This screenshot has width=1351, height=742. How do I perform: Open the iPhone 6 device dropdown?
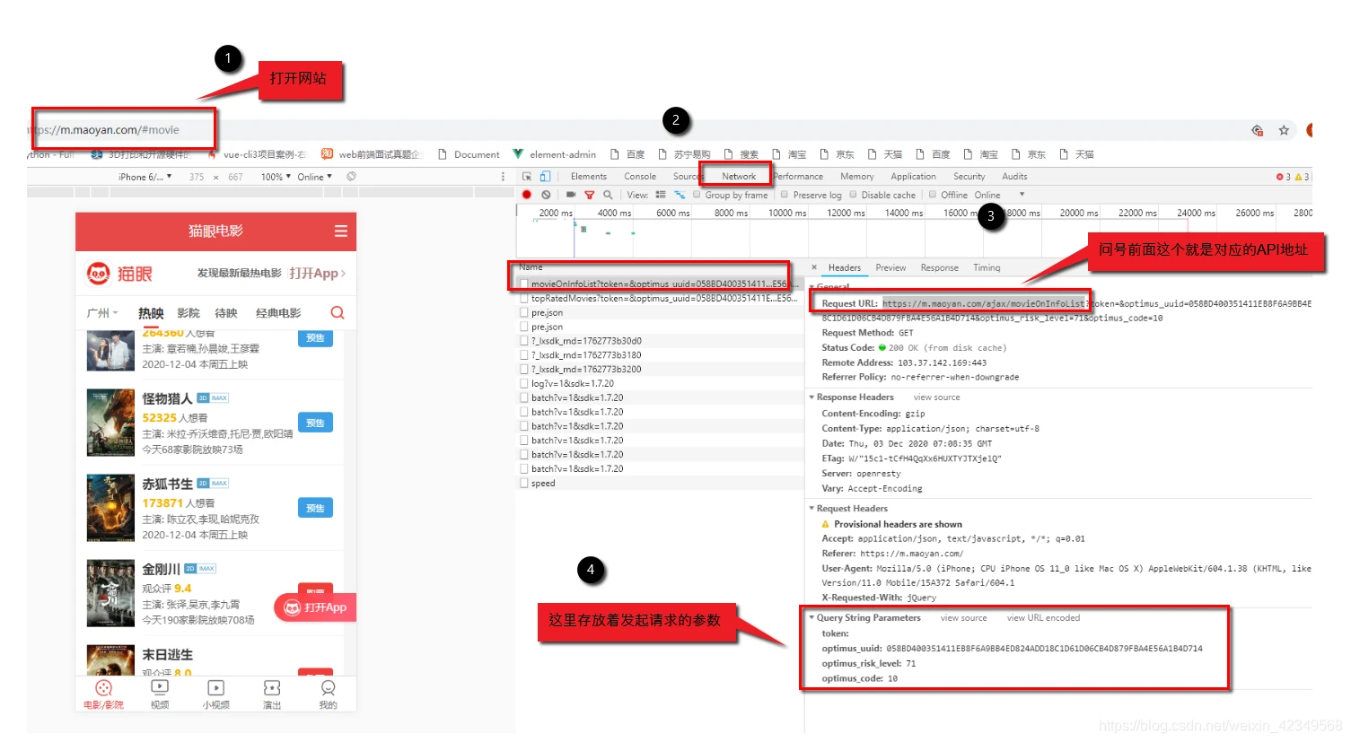145,177
